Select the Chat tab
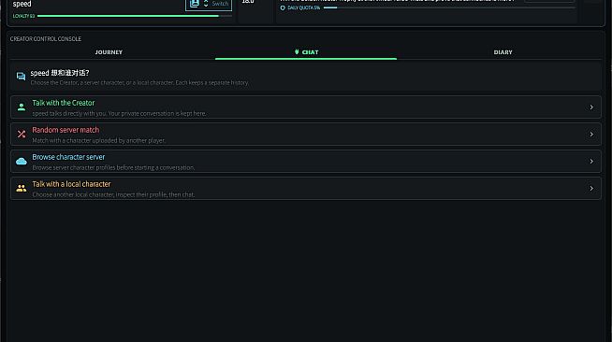612x342 pixels. click(306, 52)
